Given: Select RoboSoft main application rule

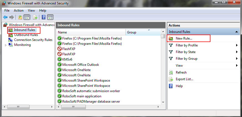Looking at the screenshot, I should click(x=82, y=96).
